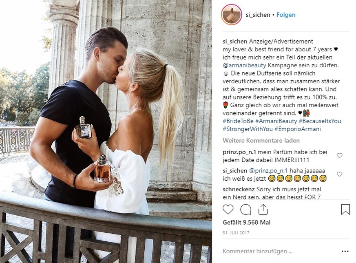The width and height of the screenshot is (356, 263).
Task: Open the 31. Juli 2017 post date link
Action: (236, 233)
